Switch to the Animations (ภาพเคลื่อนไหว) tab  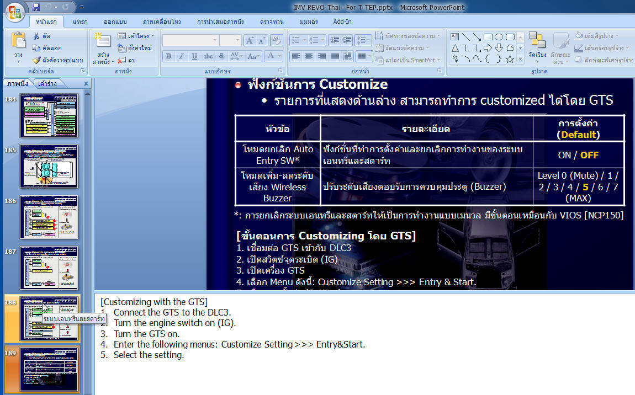[x=162, y=22]
